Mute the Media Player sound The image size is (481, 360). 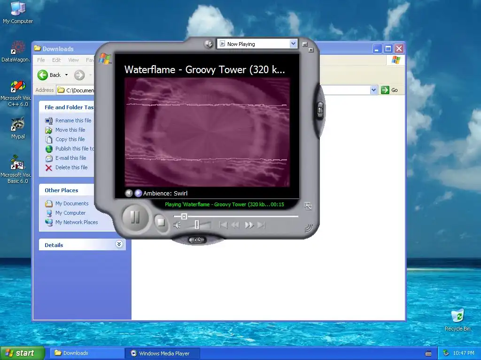pyautogui.click(x=177, y=225)
